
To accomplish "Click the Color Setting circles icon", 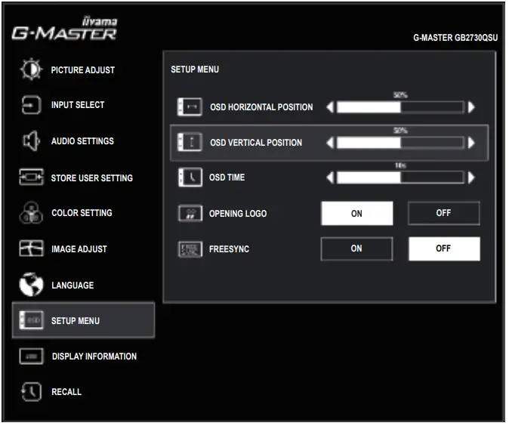I will click(31, 213).
